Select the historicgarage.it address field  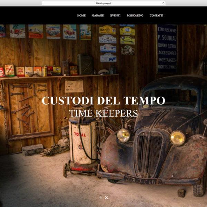point(103,3)
